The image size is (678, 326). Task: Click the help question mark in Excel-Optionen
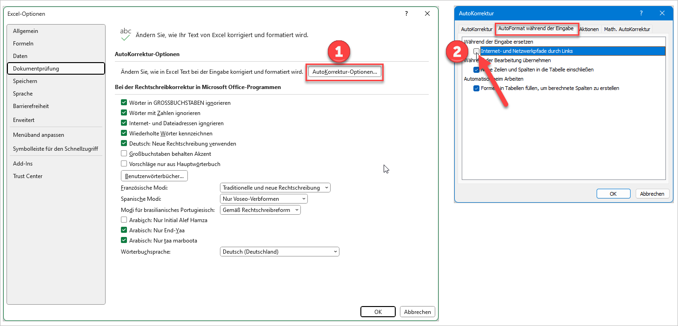[x=406, y=14]
